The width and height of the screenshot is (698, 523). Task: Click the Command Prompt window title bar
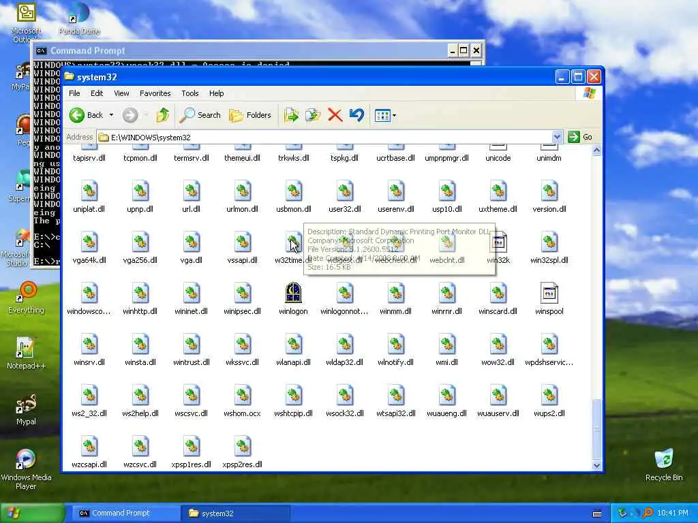(x=241, y=50)
